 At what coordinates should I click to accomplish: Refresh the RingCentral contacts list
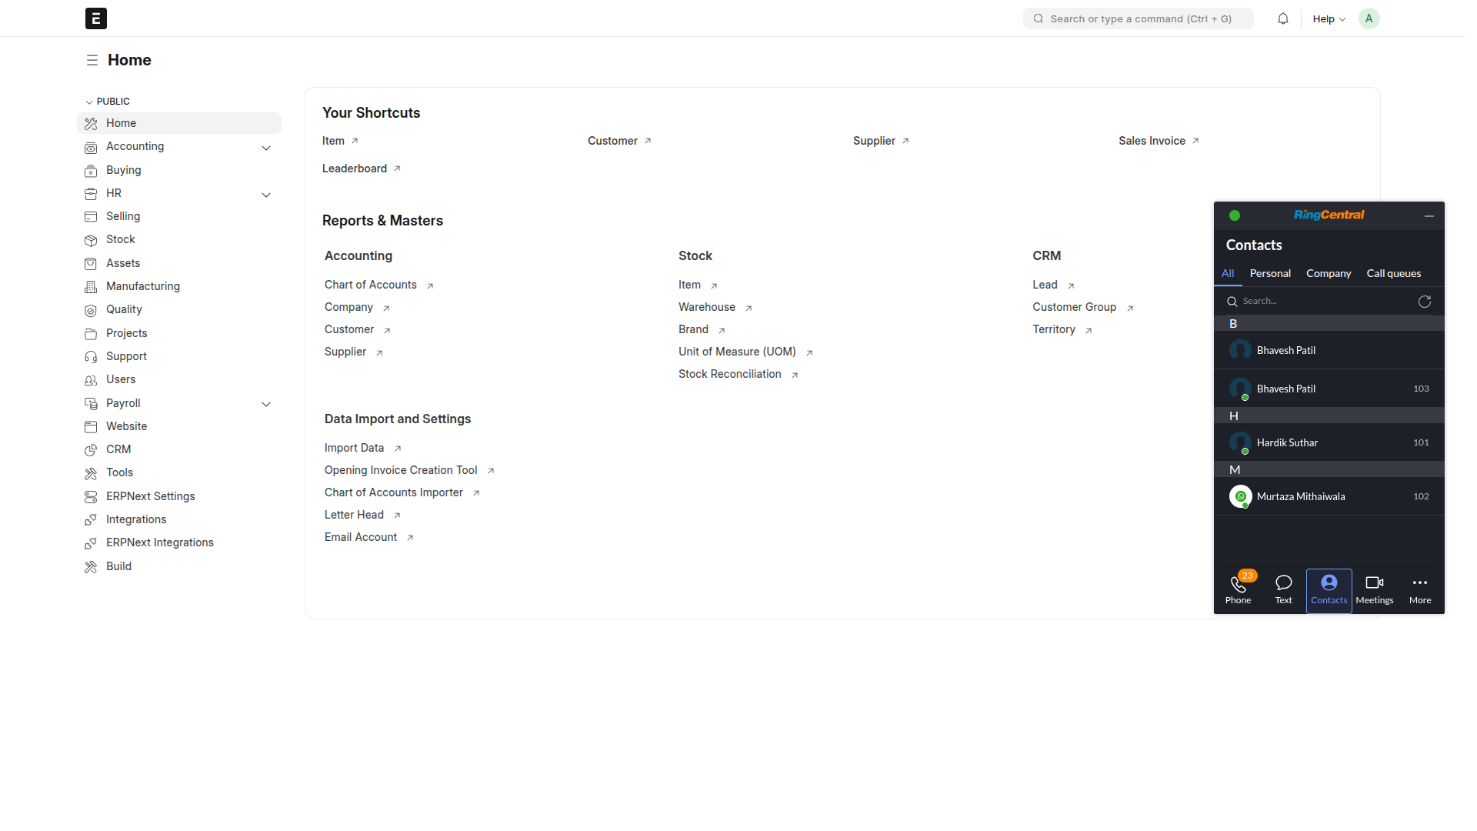coord(1425,302)
